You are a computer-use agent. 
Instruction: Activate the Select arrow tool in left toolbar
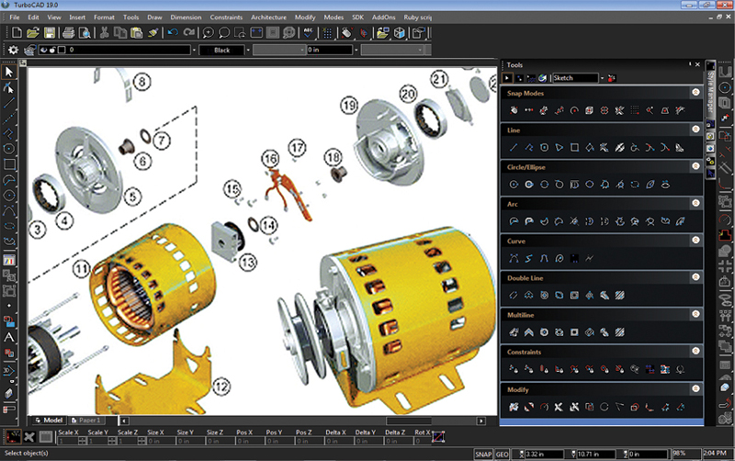[9, 71]
